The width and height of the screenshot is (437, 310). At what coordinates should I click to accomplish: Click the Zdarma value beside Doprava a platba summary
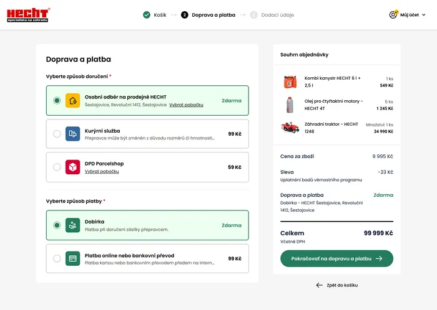click(383, 195)
